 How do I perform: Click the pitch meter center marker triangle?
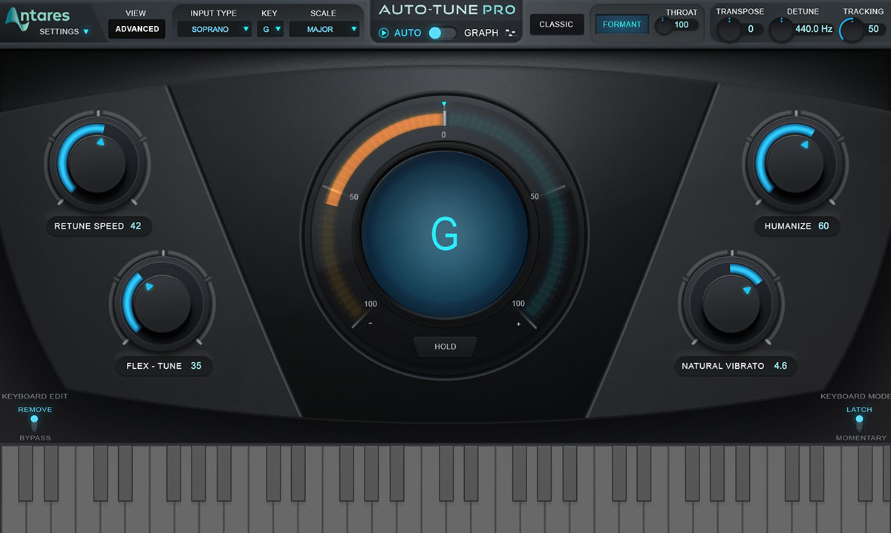444,104
